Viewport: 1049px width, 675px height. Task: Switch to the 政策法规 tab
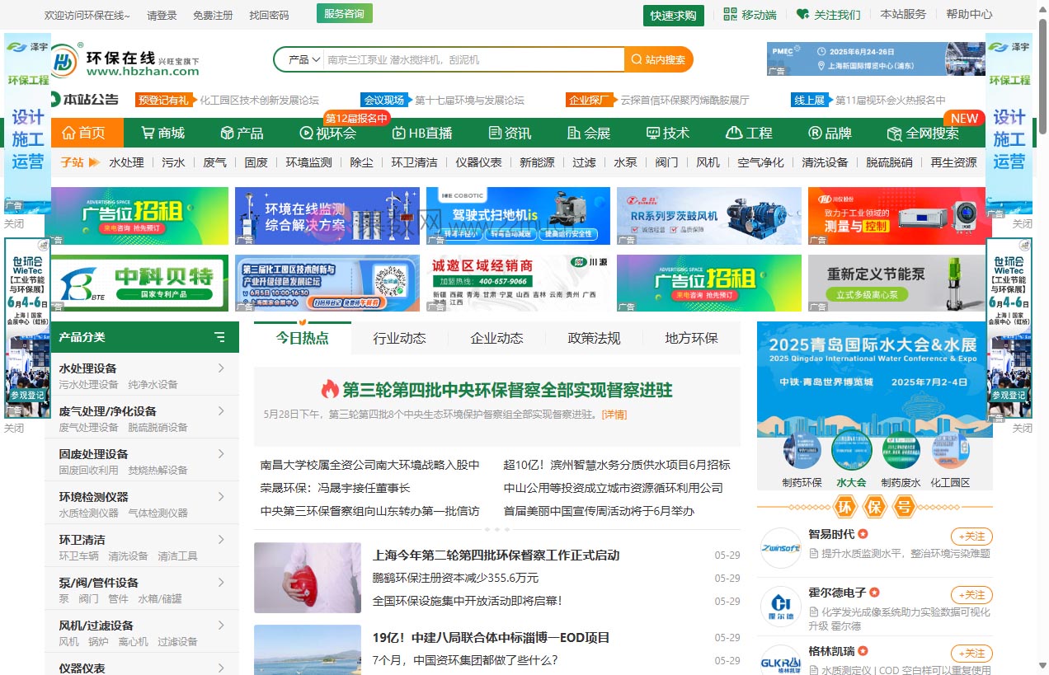coord(594,338)
